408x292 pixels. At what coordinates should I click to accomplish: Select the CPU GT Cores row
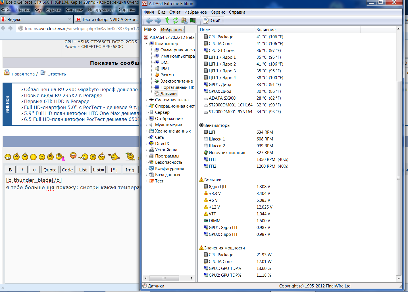click(x=243, y=51)
